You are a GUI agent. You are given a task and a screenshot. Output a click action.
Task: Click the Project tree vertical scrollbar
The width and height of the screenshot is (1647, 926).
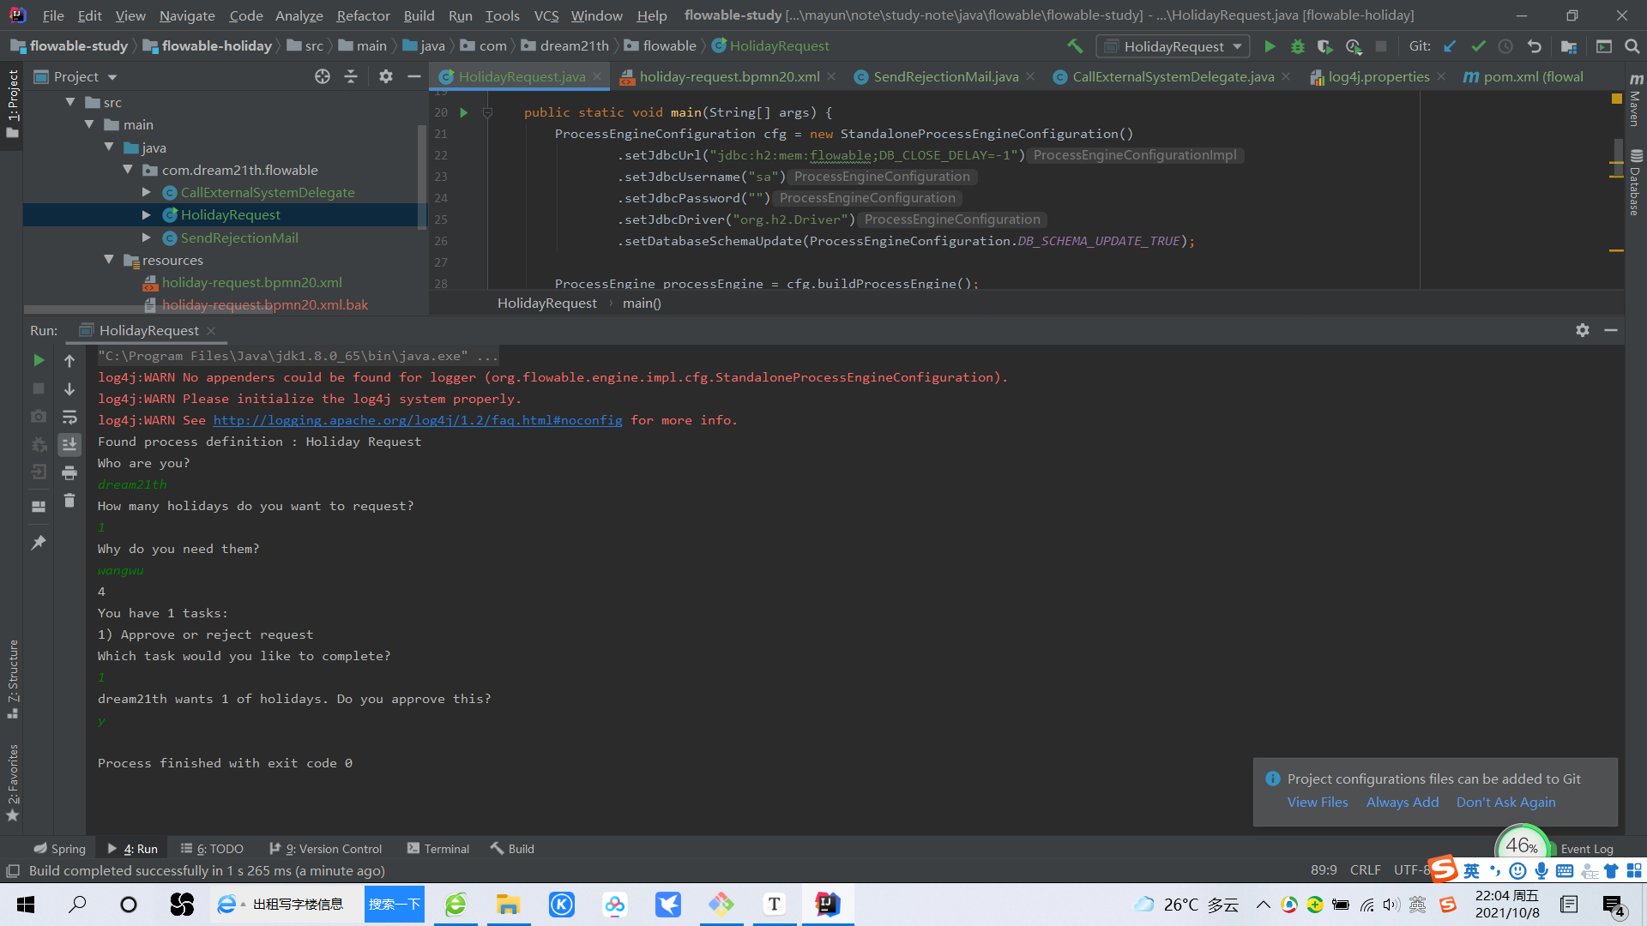point(421,176)
